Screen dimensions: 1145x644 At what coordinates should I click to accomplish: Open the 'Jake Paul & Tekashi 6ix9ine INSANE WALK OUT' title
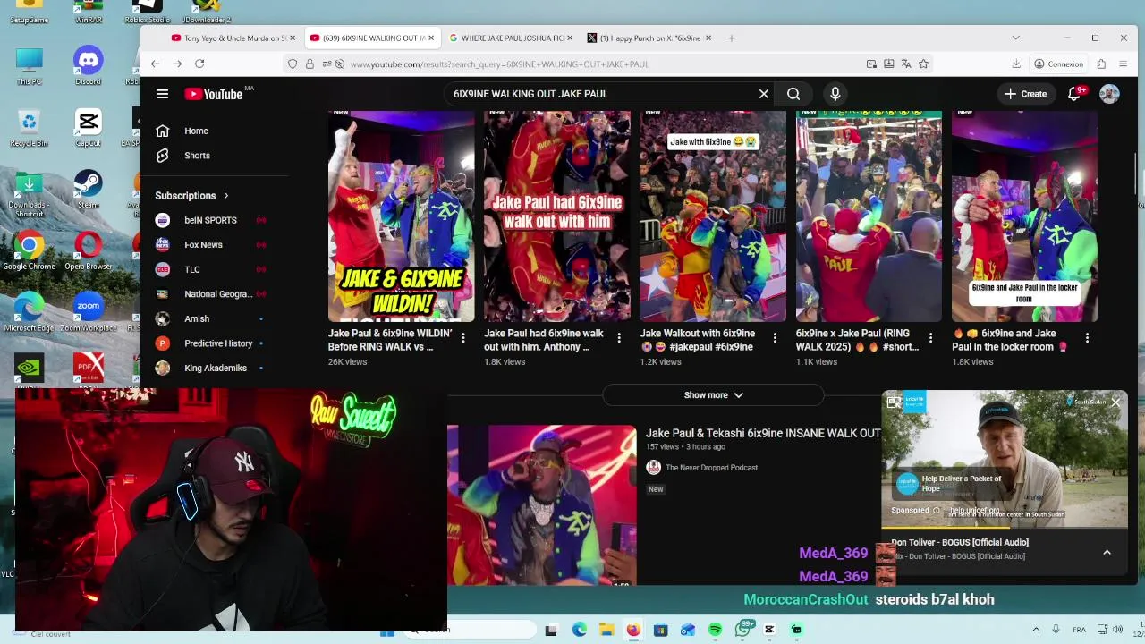[763, 433]
